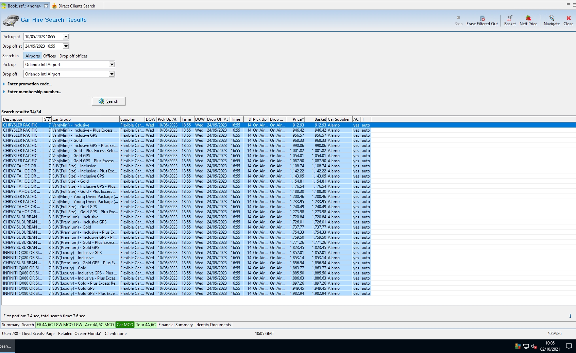The height and width of the screenshot is (353, 576).
Task: Switch to Direct Clients Search tab
Action: point(77,6)
